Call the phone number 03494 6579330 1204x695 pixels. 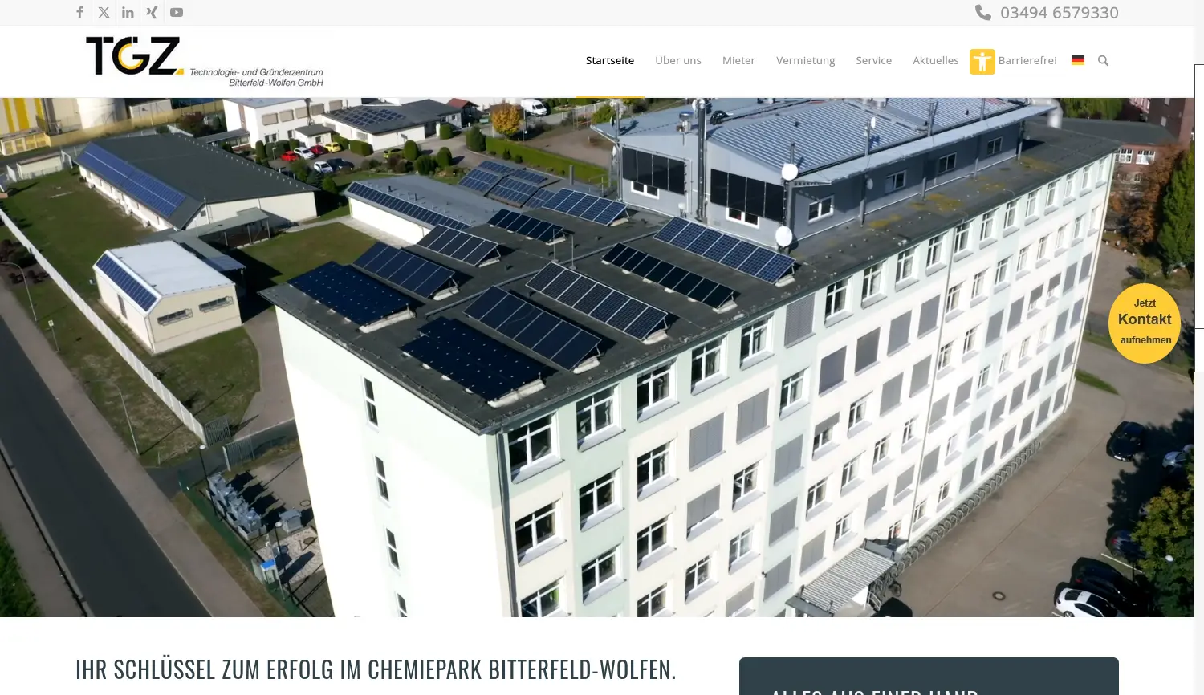(1060, 13)
